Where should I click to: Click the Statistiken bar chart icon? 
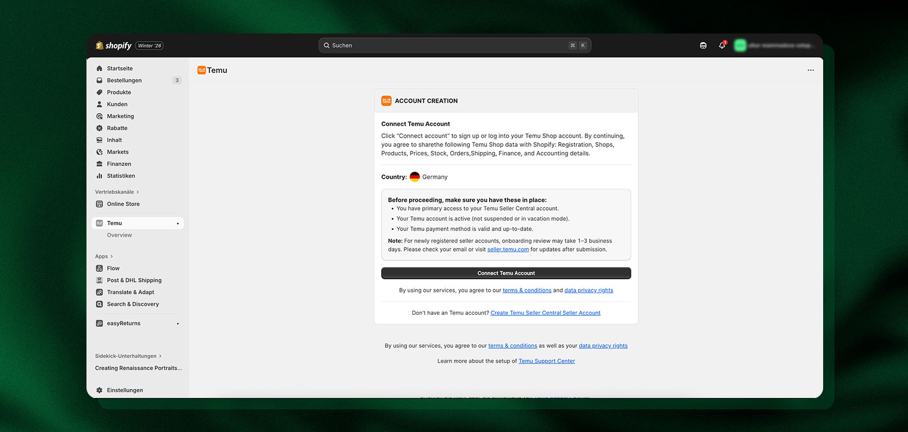click(99, 175)
